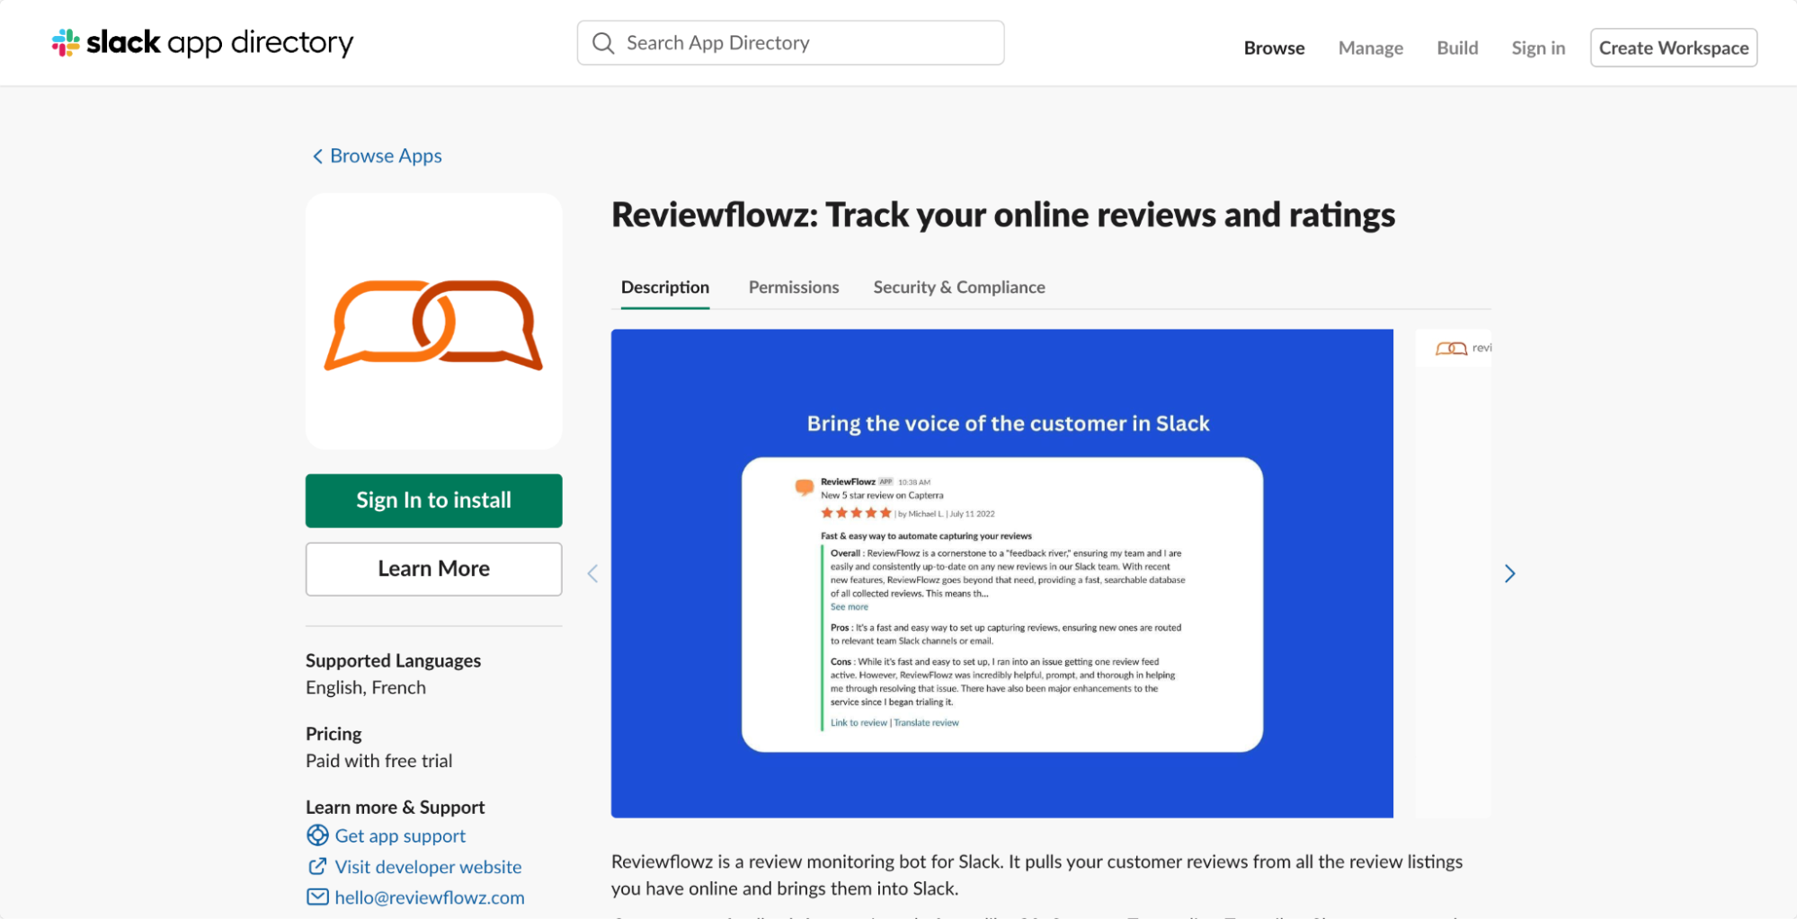The width and height of the screenshot is (1797, 919).
Task: Open the Browse menu item
Action: 1274,48
